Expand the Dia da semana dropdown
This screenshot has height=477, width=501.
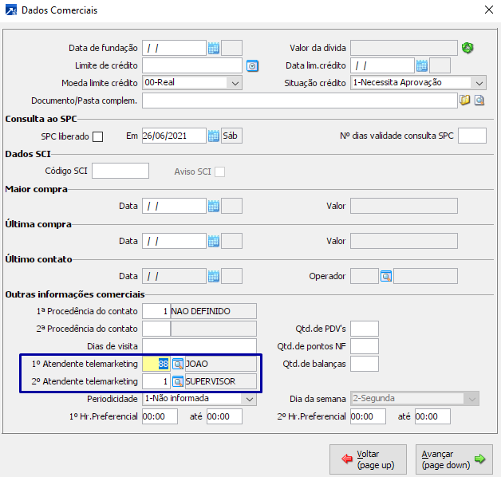coord(472,399)
